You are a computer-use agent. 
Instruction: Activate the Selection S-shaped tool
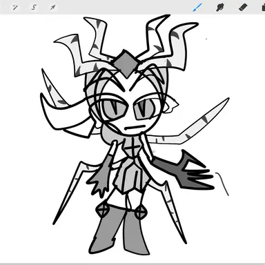pos(34,8)
